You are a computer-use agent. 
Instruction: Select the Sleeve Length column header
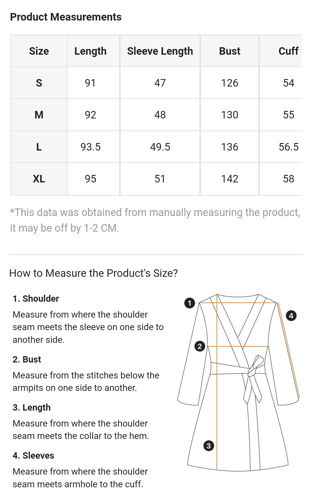click(160, 51)
